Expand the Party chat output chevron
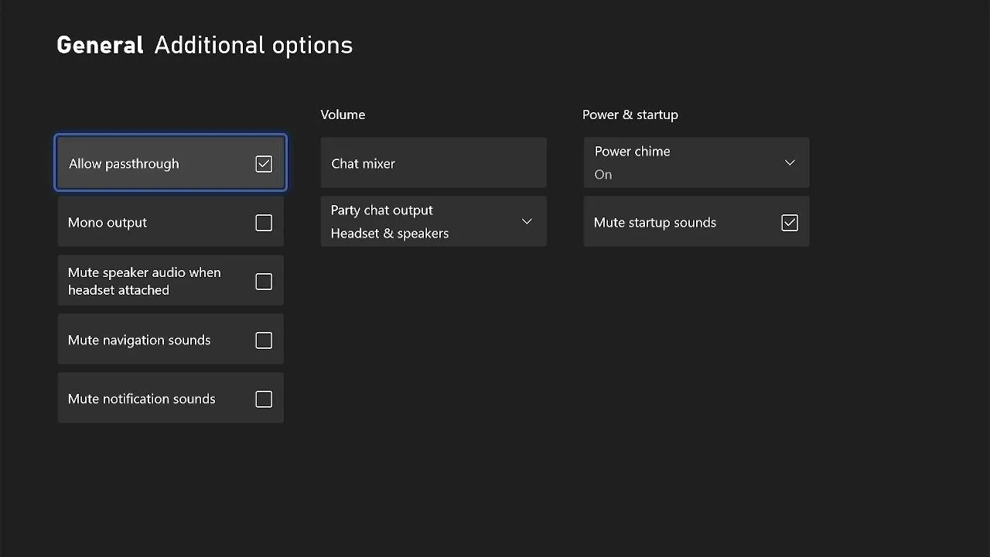 (x=527, y=222)
